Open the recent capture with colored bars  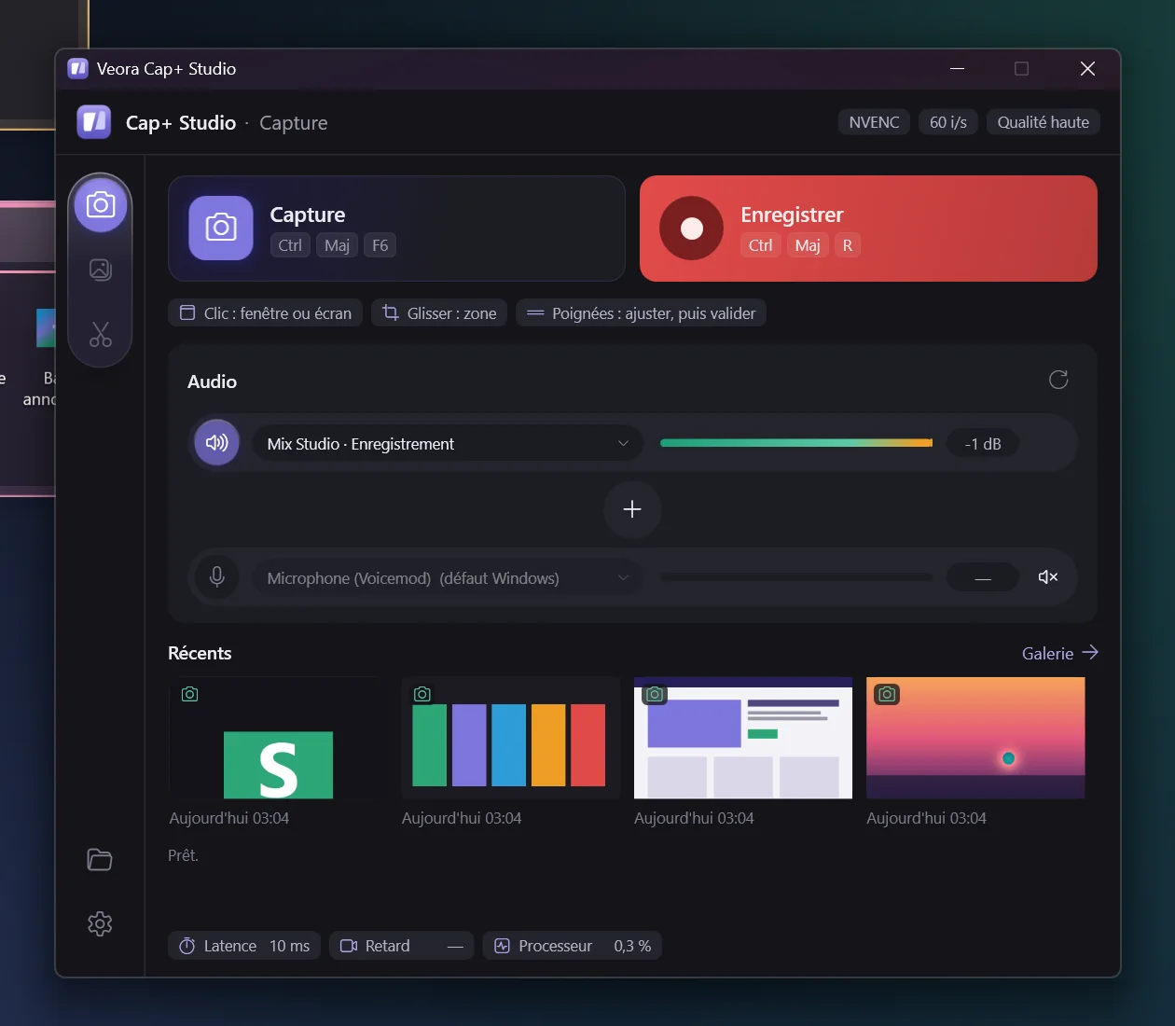coord(510,738)
